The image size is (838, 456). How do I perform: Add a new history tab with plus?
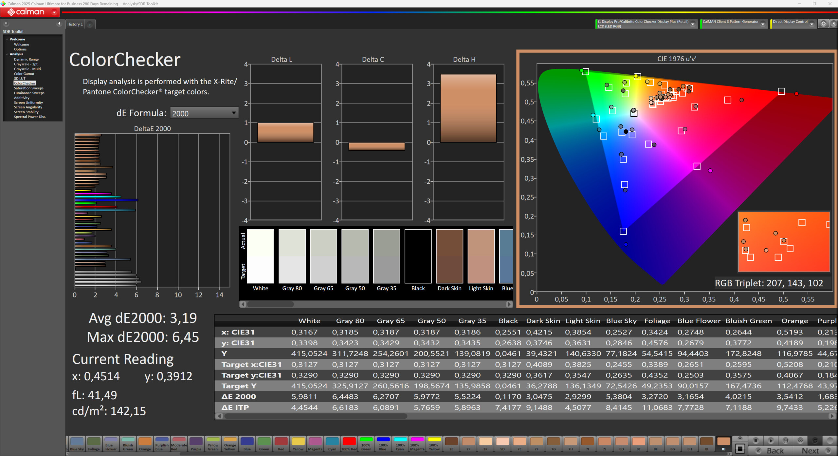[89, 24]
